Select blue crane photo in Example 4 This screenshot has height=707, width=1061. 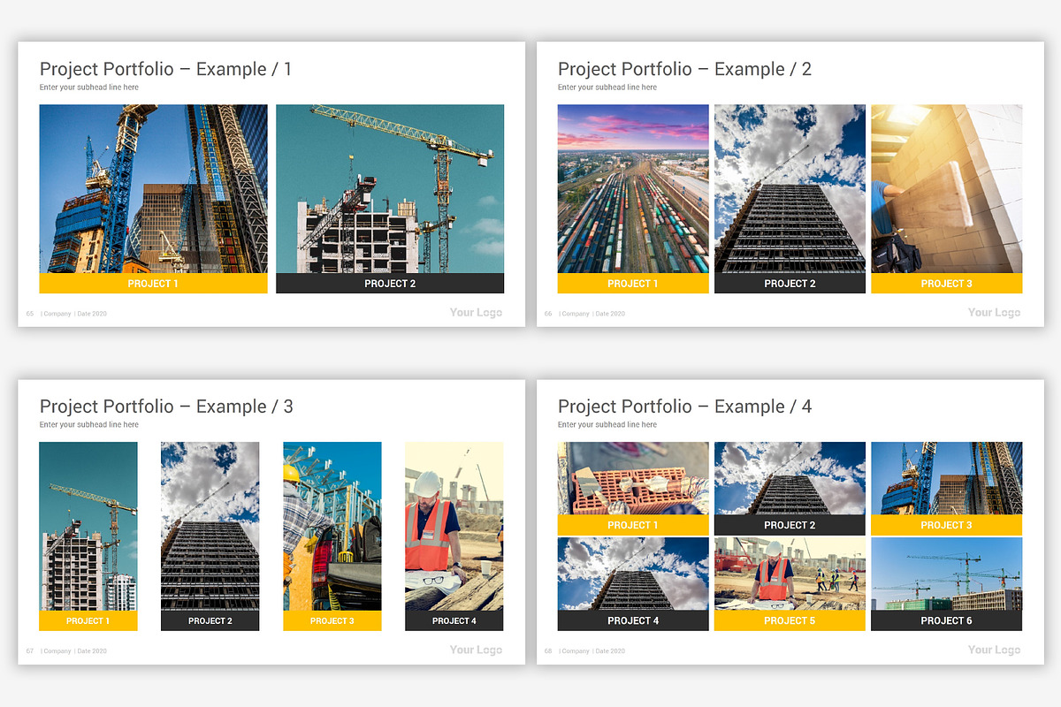coord(946,478)
